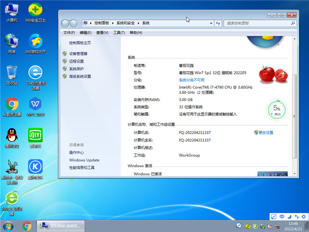Image resolution: width=309 pixels, height=232 pixels.
Task: Click the Forward navigation arrow in window
Action: tap(73, 24)
